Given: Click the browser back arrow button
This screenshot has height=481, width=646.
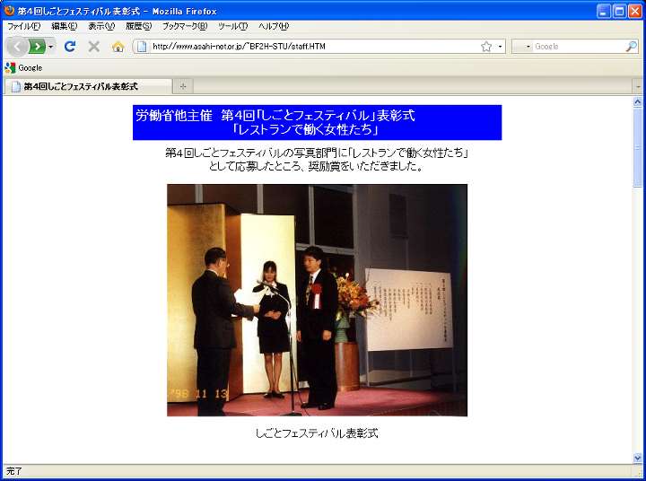Looking at the screenshot, I should (18, 46).
